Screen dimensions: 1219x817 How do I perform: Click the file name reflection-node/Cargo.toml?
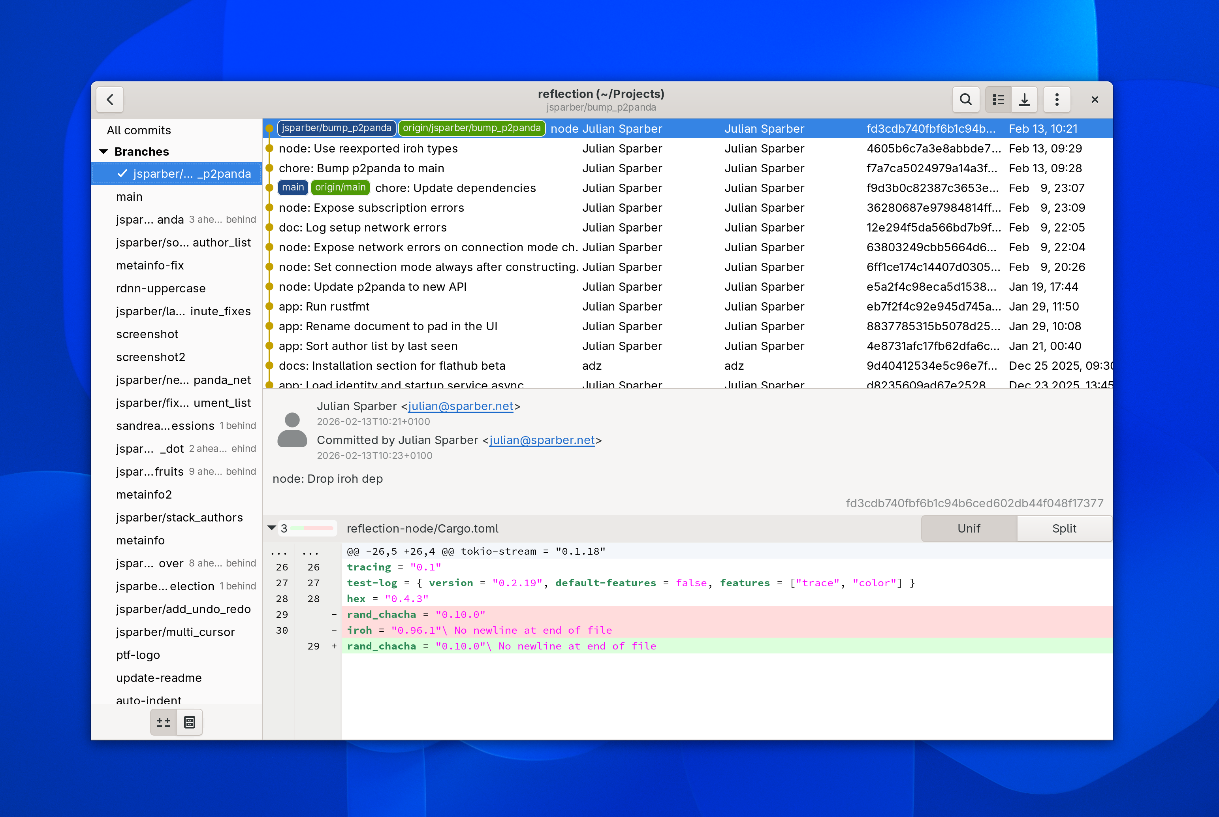423,529
